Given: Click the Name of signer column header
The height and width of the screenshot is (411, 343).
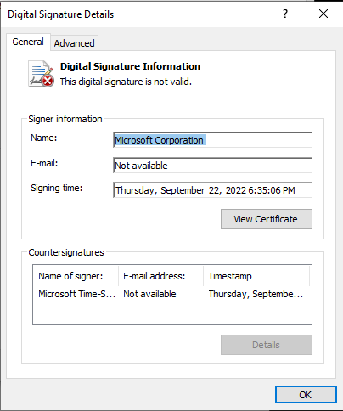Looking at the screenshot, I should tap(76, 276).
